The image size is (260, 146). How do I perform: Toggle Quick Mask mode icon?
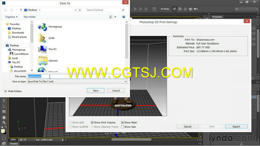[x=4, y=138]
